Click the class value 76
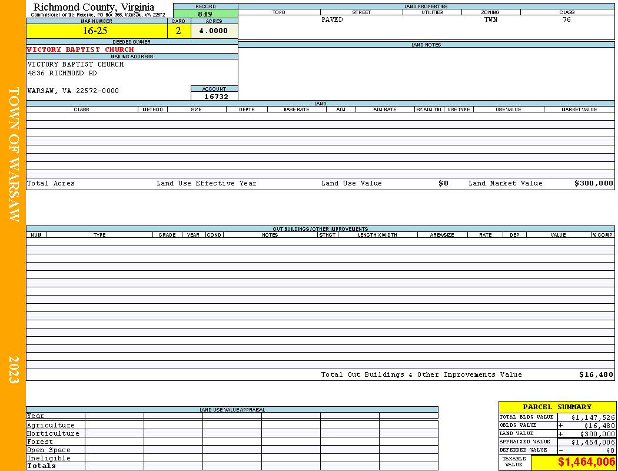This screenshot has height=471, width=618. pos(567,19)
